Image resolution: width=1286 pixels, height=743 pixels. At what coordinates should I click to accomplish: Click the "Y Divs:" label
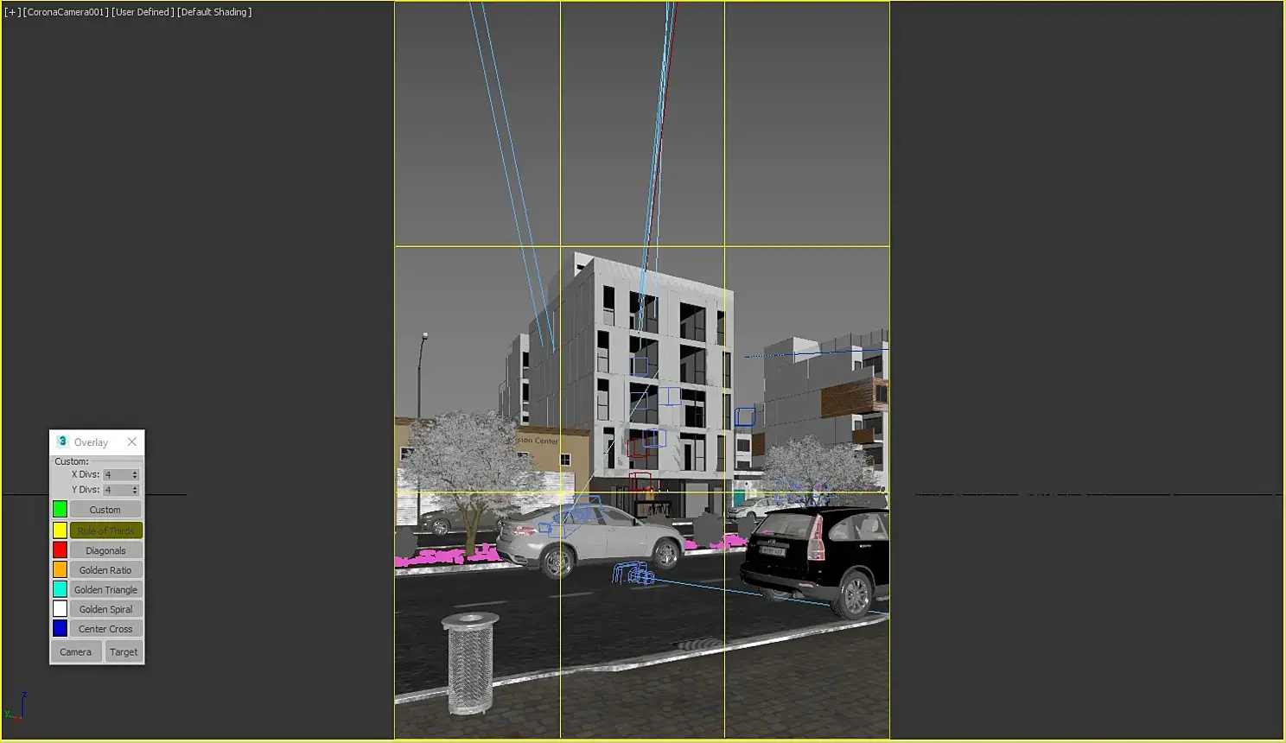pos(86,490)
